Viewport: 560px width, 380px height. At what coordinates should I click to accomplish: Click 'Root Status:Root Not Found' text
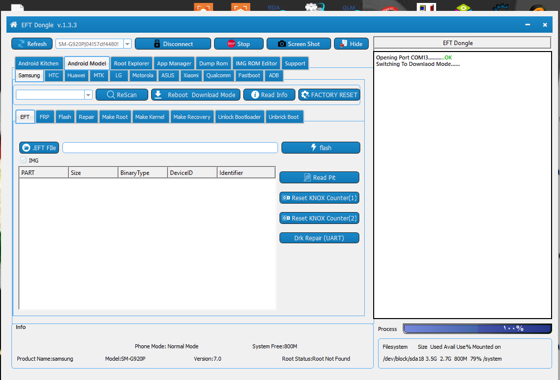(x=316, y=359)
